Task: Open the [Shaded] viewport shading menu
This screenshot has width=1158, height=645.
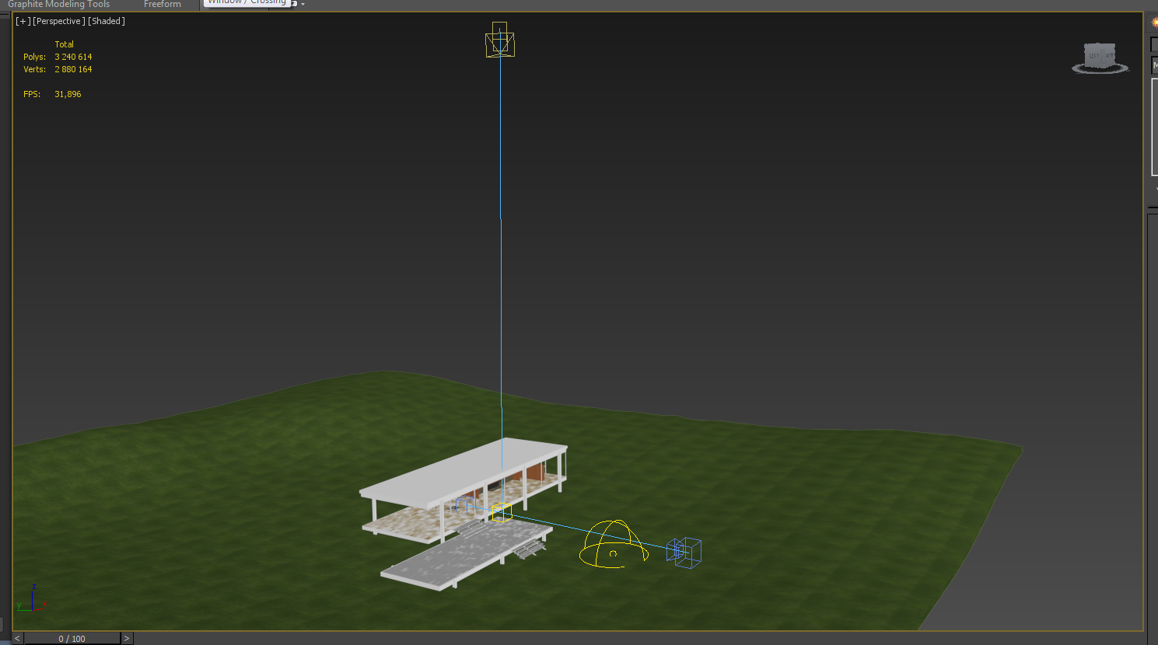Action: coord(107,21)
